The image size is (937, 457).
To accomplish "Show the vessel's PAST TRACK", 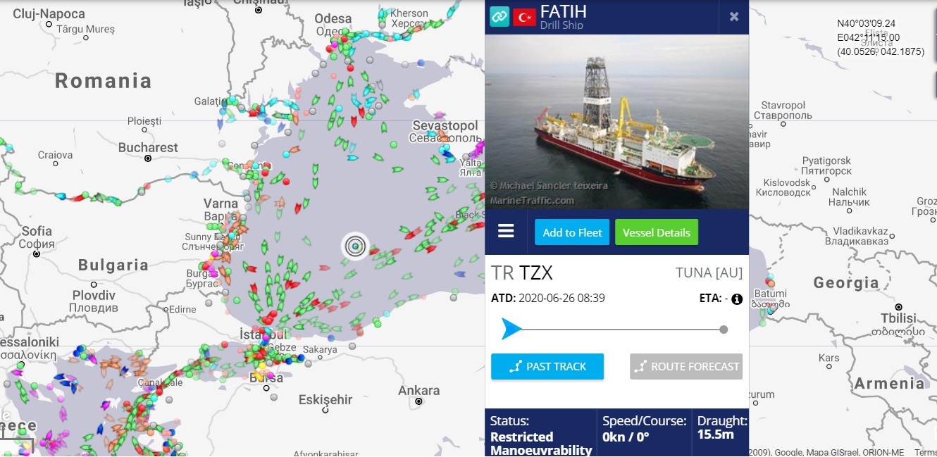I will coord(547,366).
